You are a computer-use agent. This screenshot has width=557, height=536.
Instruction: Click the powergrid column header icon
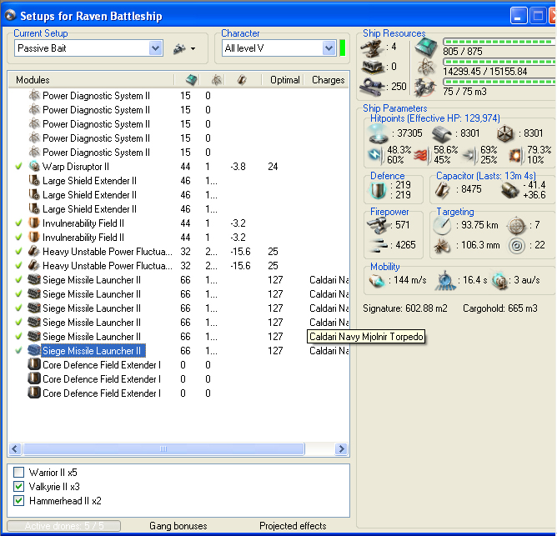[217, 80]
